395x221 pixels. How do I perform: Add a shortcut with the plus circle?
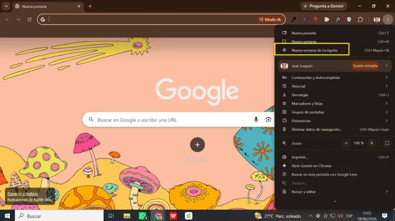197,145
